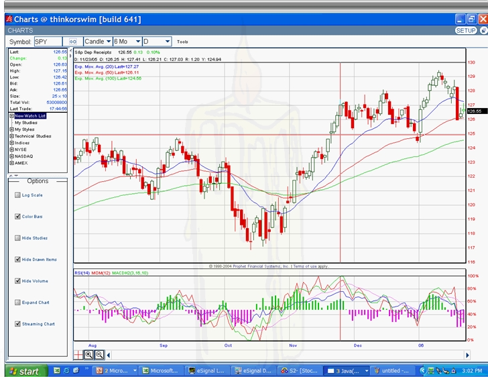Uncheck the Hide Volume checkbox
Viewport: 488px width, 377px height.
click(x=17, y=280)
